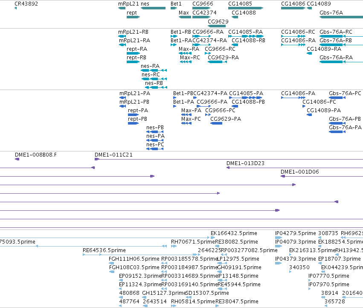
Task: Click the 308735 EST label
Action: [x=328, y=233]
